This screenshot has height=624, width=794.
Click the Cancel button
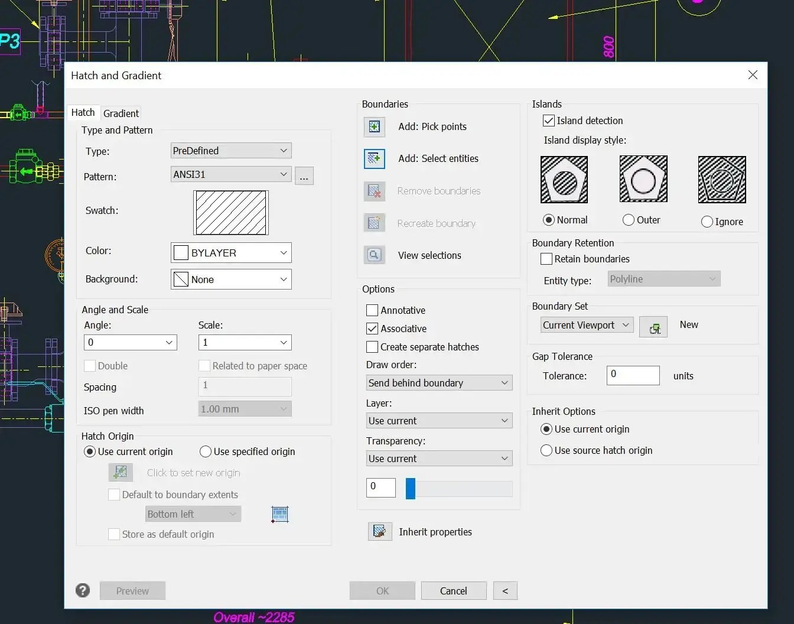click(x=454, y=591)
